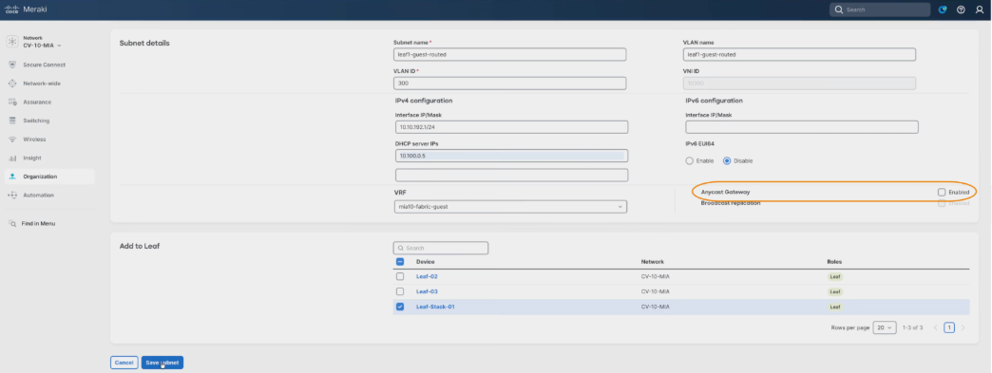Open the VRF mia10-fabric-guest dropdown
Viewport: 992px width, 373px height.
510,207
